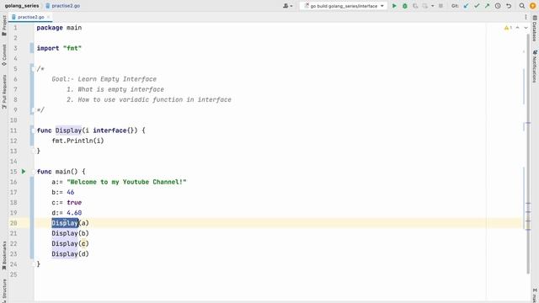This screenshot has height=303, width=539.
Task: Collapse the main function fold at line 15
Action: click(34, 172)
